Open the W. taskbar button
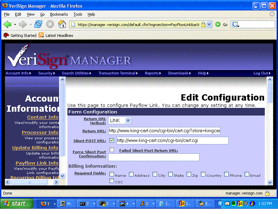This screenshot has height=214, width=278. pyautogui.click(x=66, y=204)
